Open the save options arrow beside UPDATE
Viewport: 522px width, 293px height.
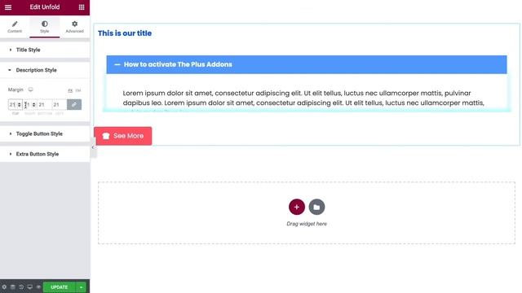(81, 287)
